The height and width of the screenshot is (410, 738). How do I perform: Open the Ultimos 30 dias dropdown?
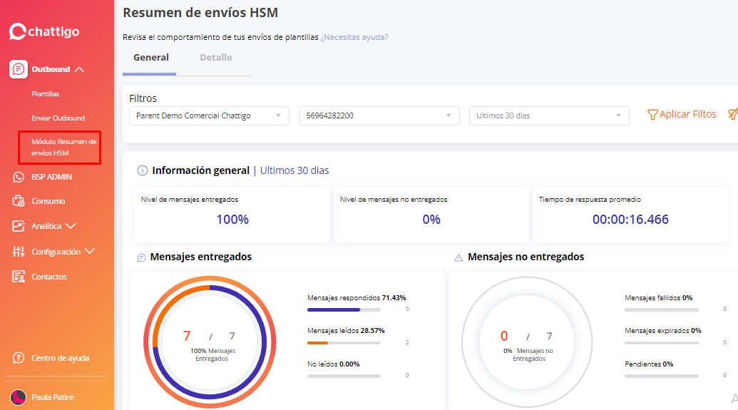tap(548, 116)
